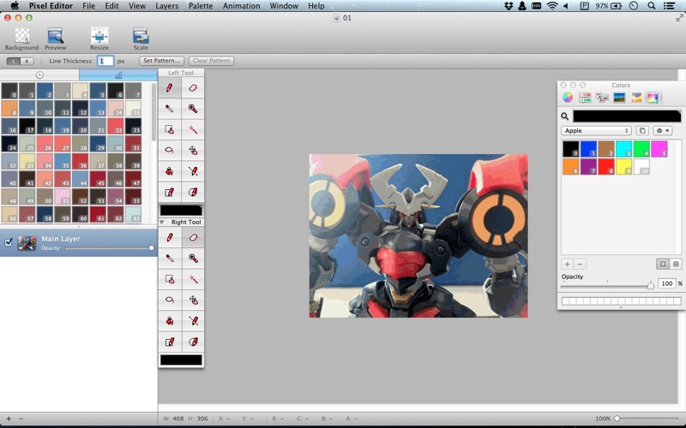Select Right Tool rectangular selection
This screenshot has height=428, width=686.
pos(170,279)
